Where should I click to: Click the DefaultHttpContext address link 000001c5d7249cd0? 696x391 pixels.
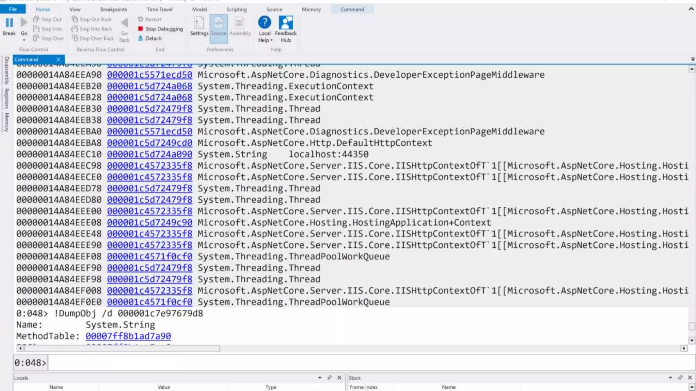point(150,143)
